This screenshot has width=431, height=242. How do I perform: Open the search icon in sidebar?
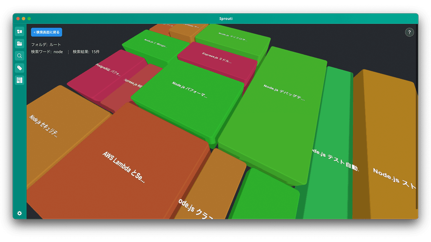pyautogui.click(x=20, y=56)
